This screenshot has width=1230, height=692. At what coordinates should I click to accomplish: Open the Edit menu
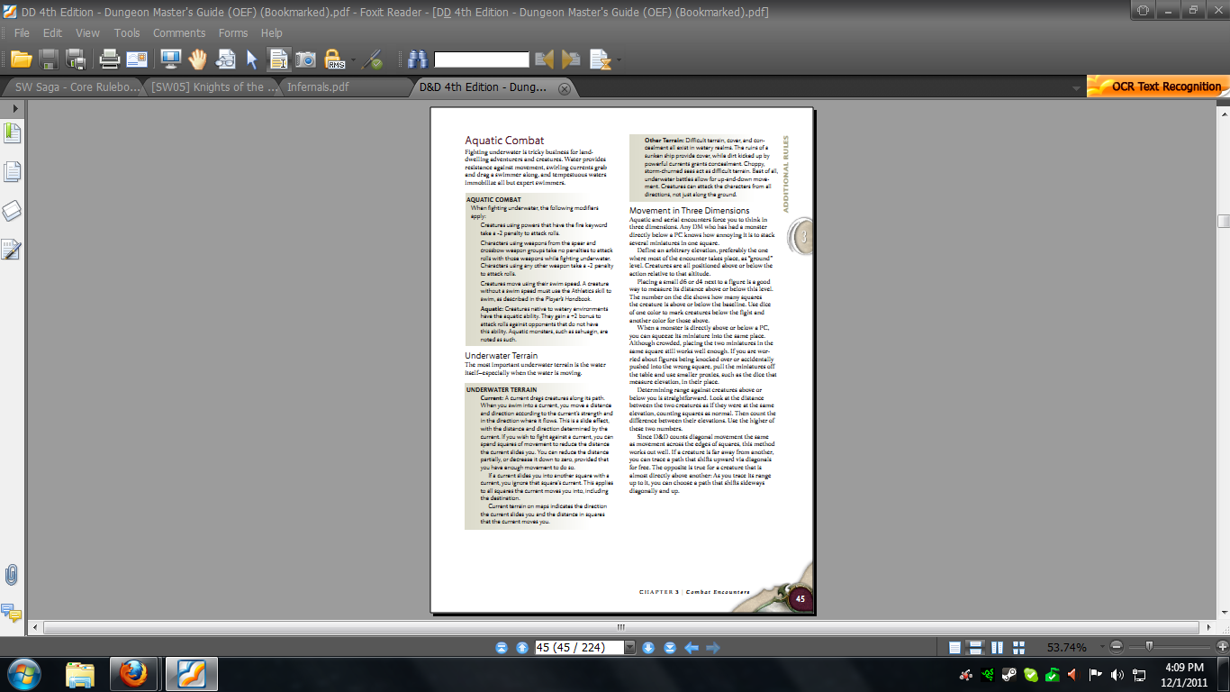pos(52,32)
